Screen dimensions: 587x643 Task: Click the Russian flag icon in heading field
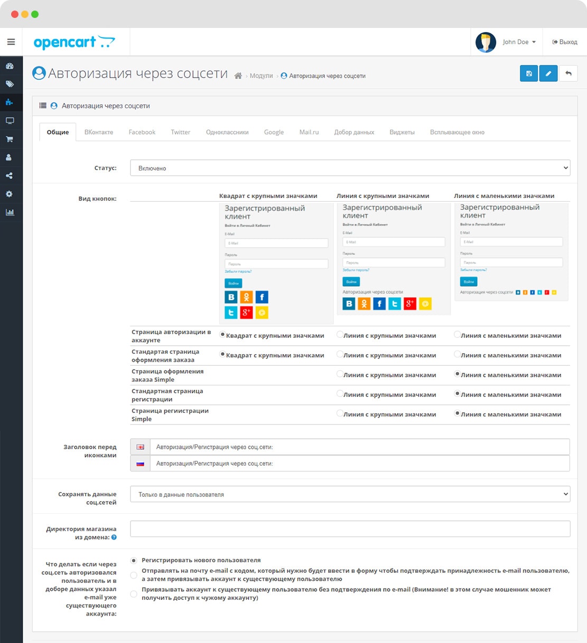(140, 464)
